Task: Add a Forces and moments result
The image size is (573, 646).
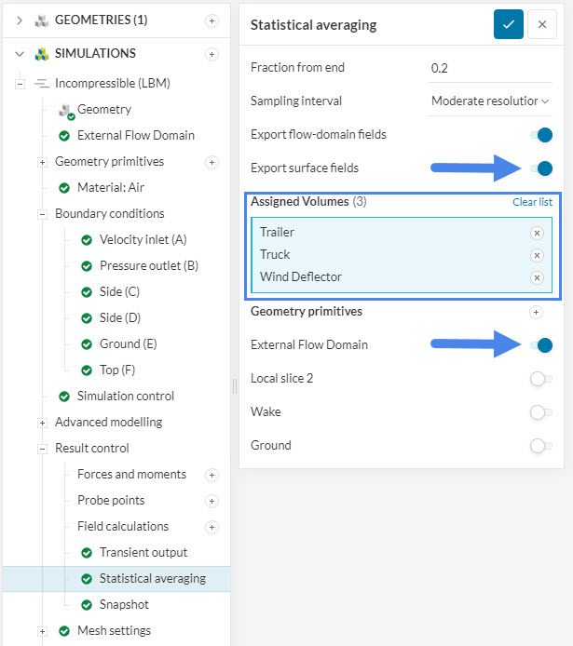Action: 211,475
